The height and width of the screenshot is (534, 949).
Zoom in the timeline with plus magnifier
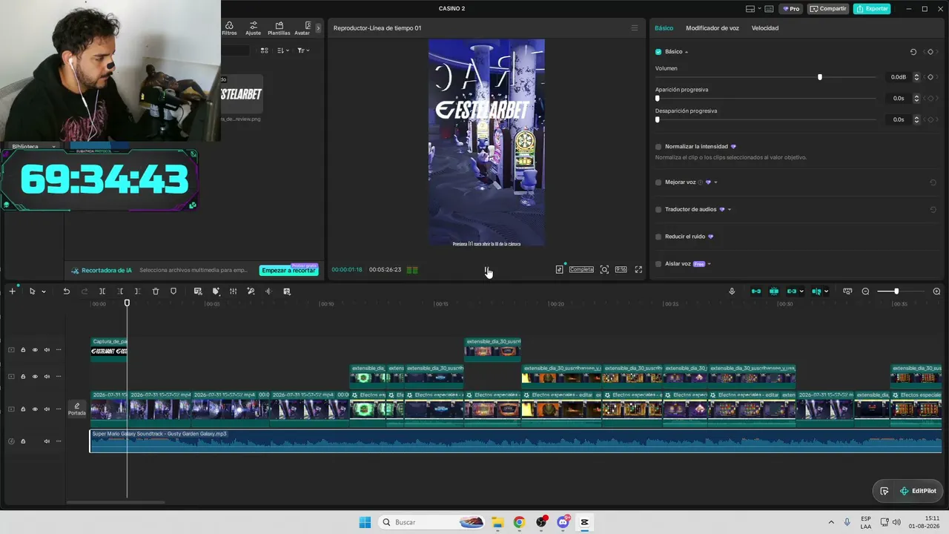(x=936, y=291)
